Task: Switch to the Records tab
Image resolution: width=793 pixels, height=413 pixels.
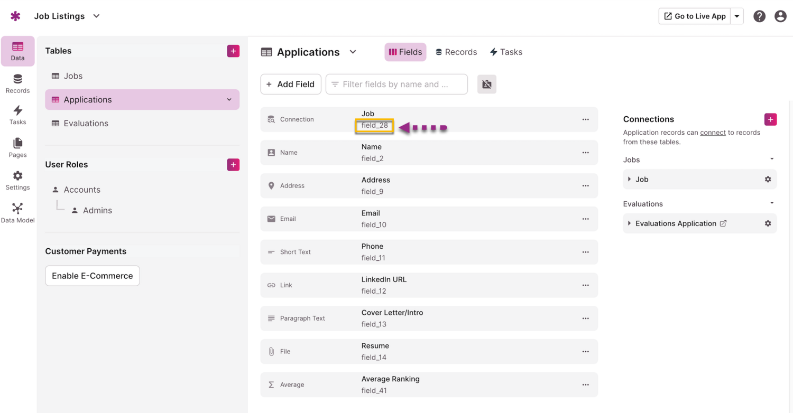Action: coord(456,52)
